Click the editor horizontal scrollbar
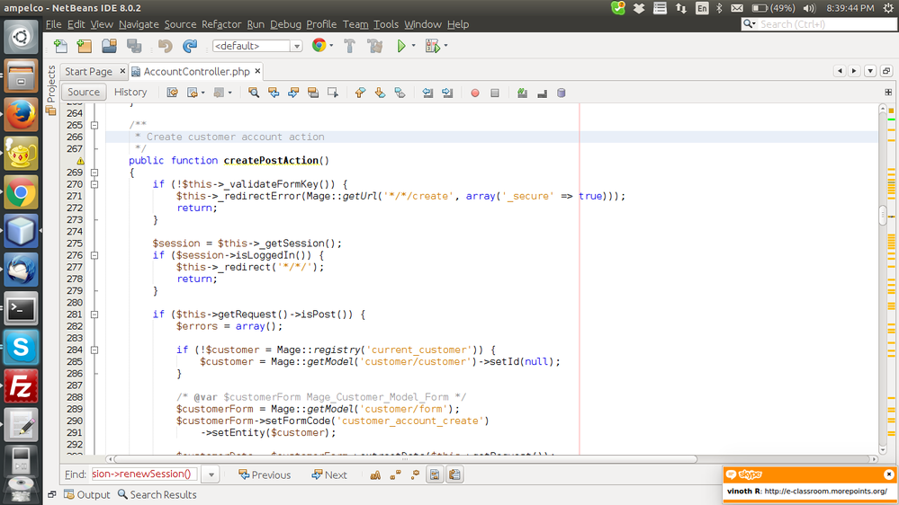Viewport: 899px width, 505px height. coord(405,458)
